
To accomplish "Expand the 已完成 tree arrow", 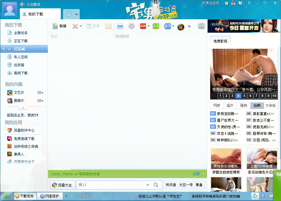I will 3,49.
